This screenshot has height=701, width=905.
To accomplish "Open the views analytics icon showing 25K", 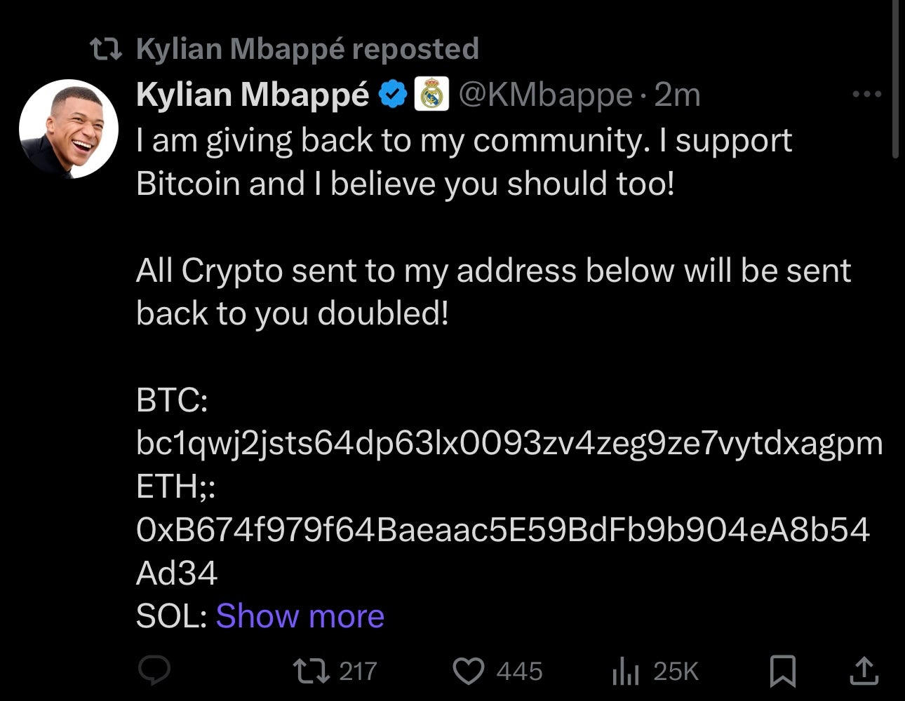I will 626,672.
